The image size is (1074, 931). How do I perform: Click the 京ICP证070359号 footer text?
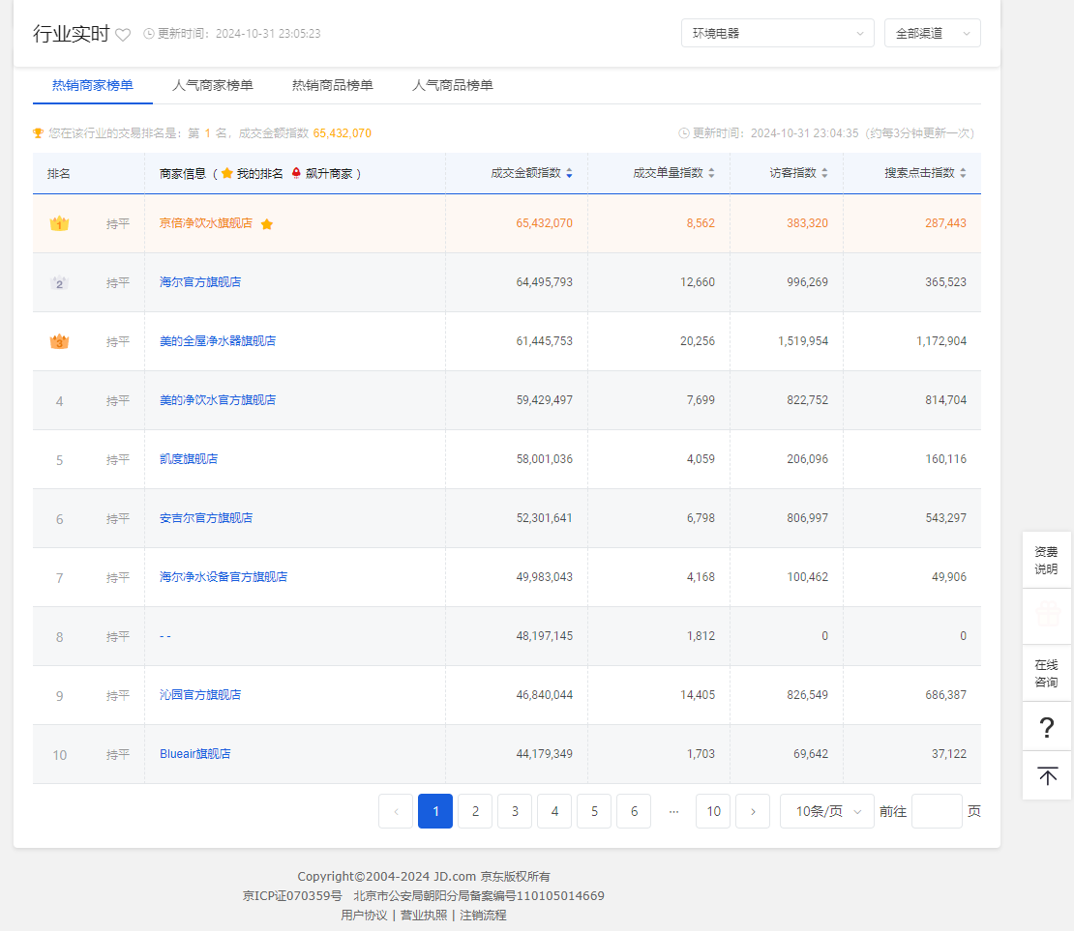tap(292, 895)
